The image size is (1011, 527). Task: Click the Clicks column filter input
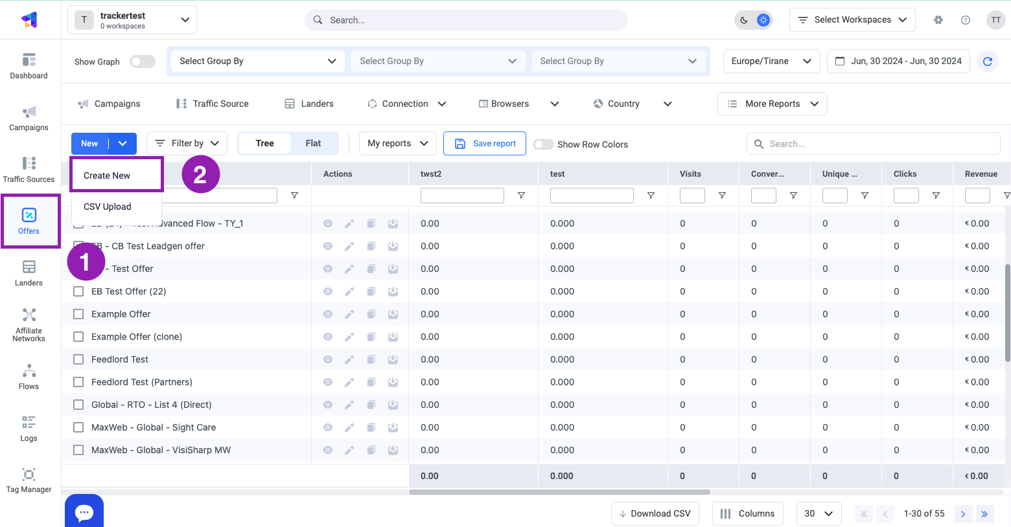(906, 196)
